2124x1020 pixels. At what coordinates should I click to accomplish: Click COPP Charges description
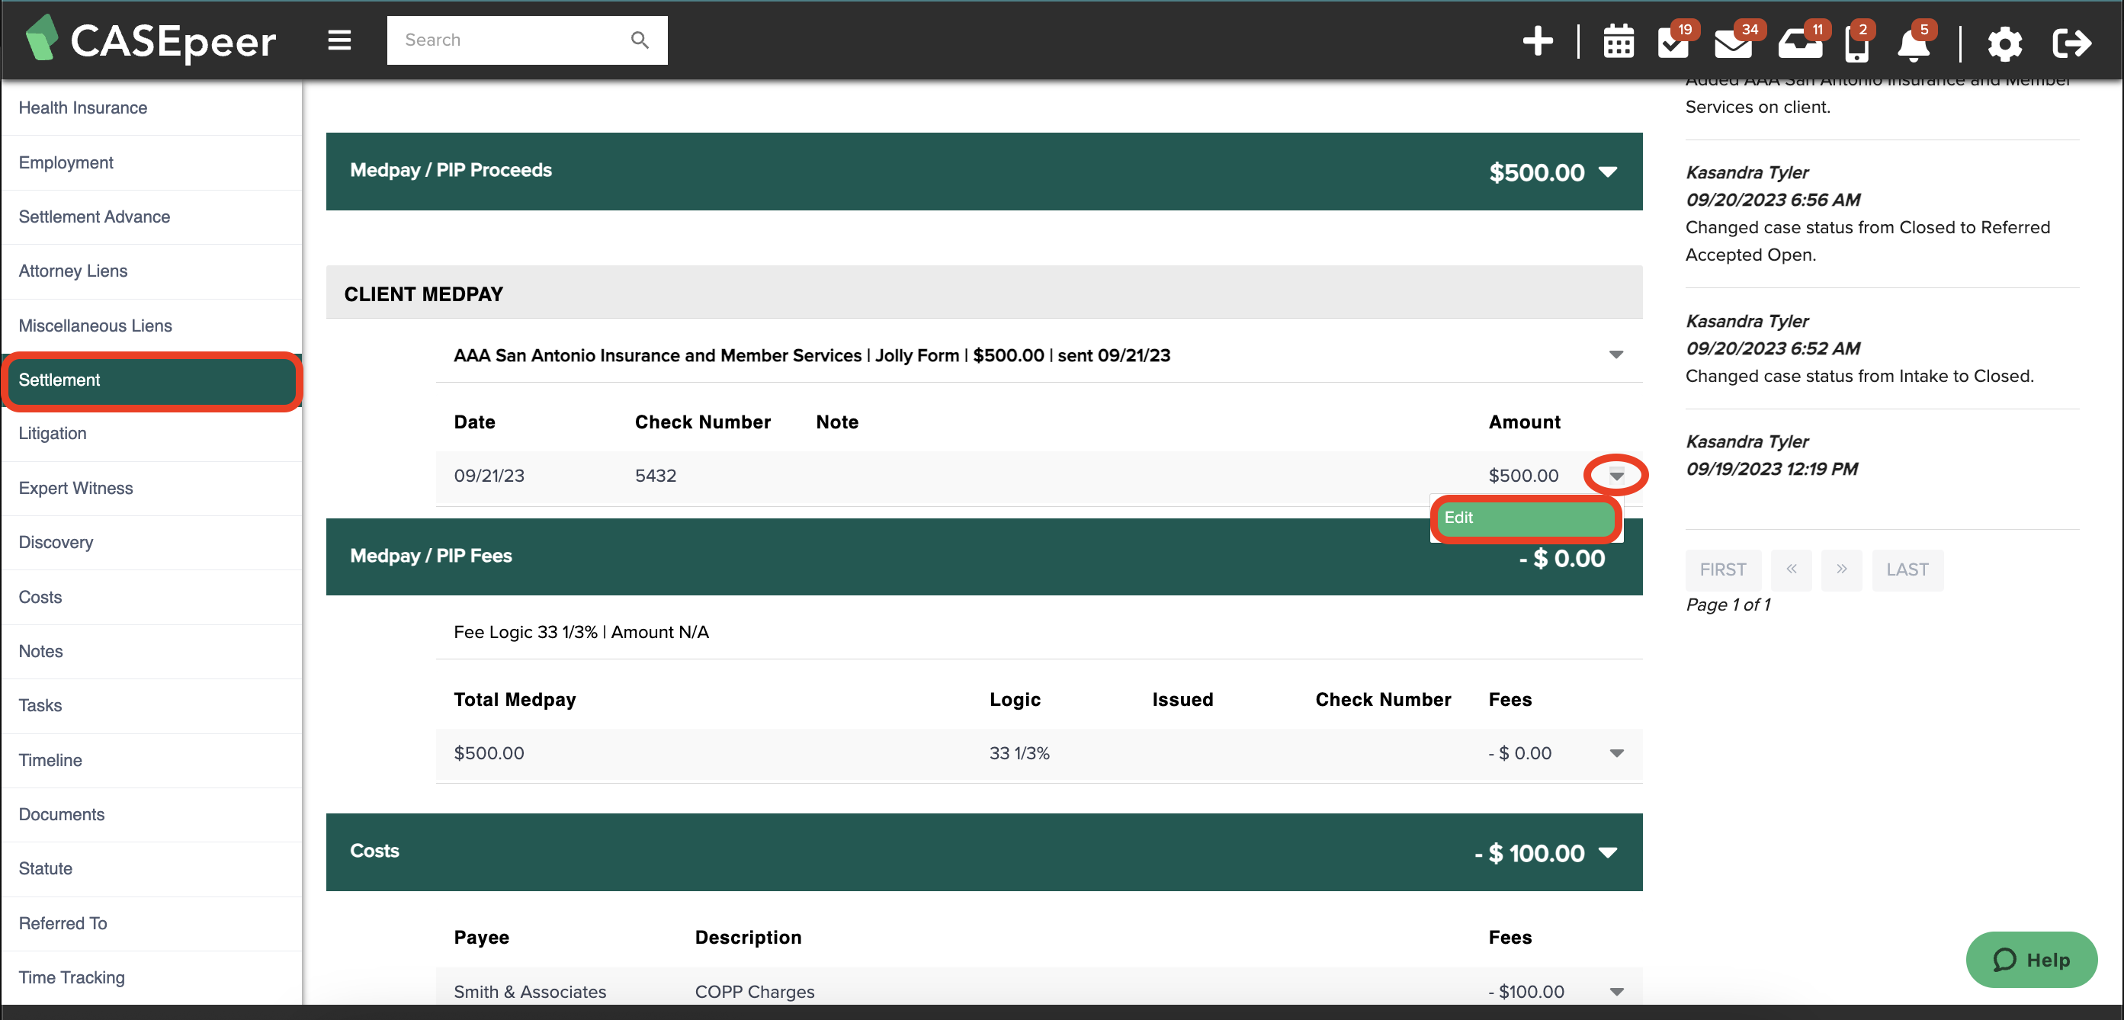[755, 991]
